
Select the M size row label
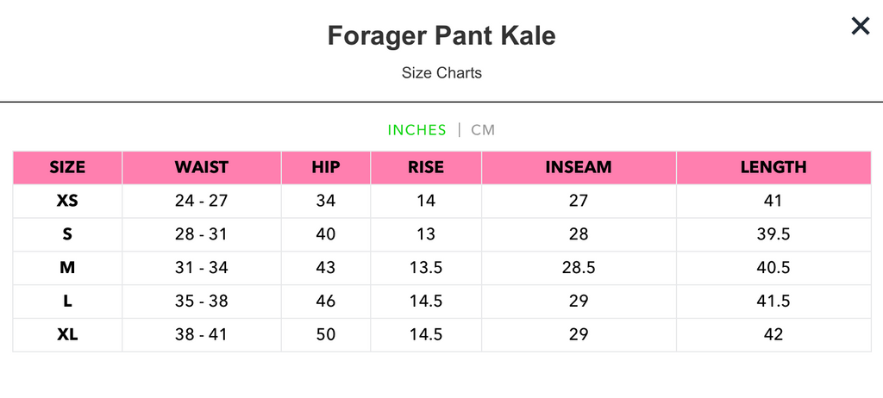[67, 267]
